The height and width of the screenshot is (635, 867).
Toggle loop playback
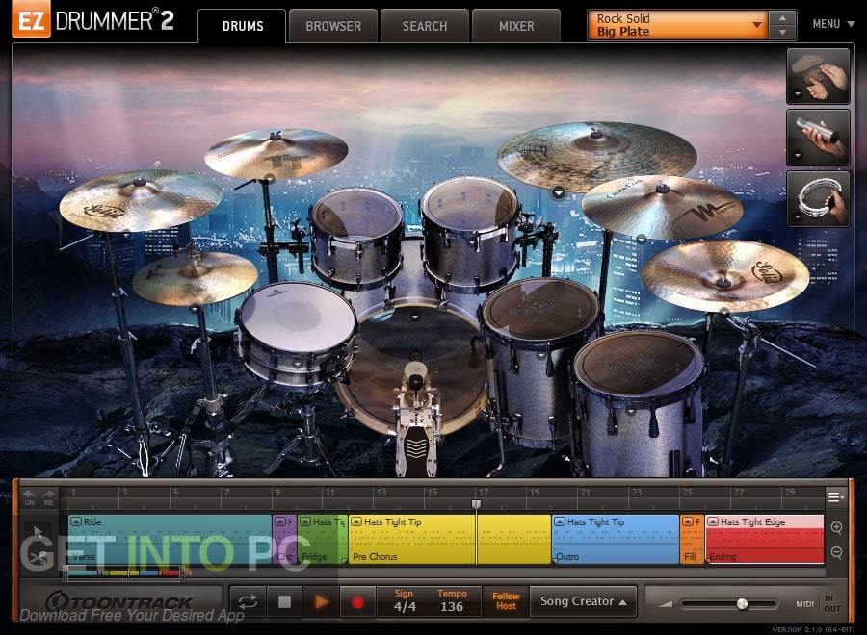point(248,601)
